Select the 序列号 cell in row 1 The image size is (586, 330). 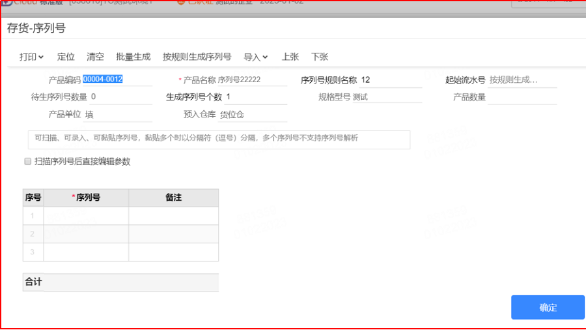[87, 216]
